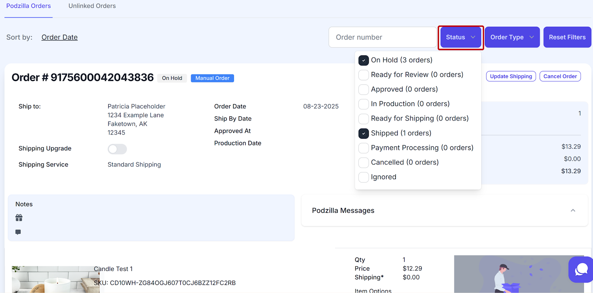The image size is (593, 293).
Task: Select the Podzilla Orders tab
Action: pyautogui.click(x=29, y=6)
